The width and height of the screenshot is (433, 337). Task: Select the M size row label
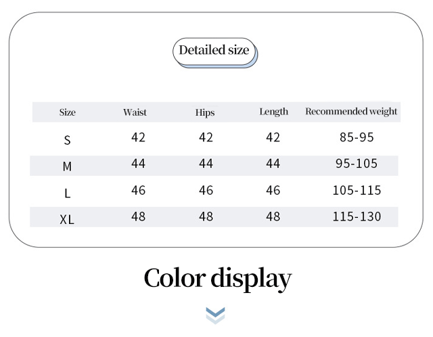click(67, 166)
